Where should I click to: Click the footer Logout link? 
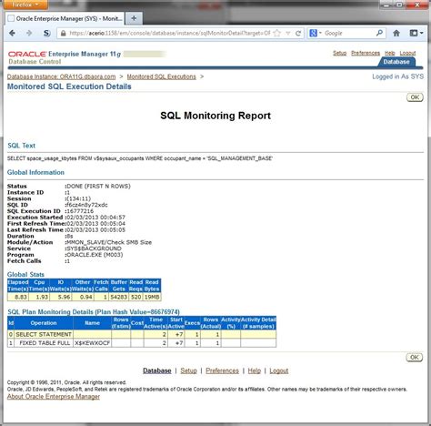(x=279, y=370)
